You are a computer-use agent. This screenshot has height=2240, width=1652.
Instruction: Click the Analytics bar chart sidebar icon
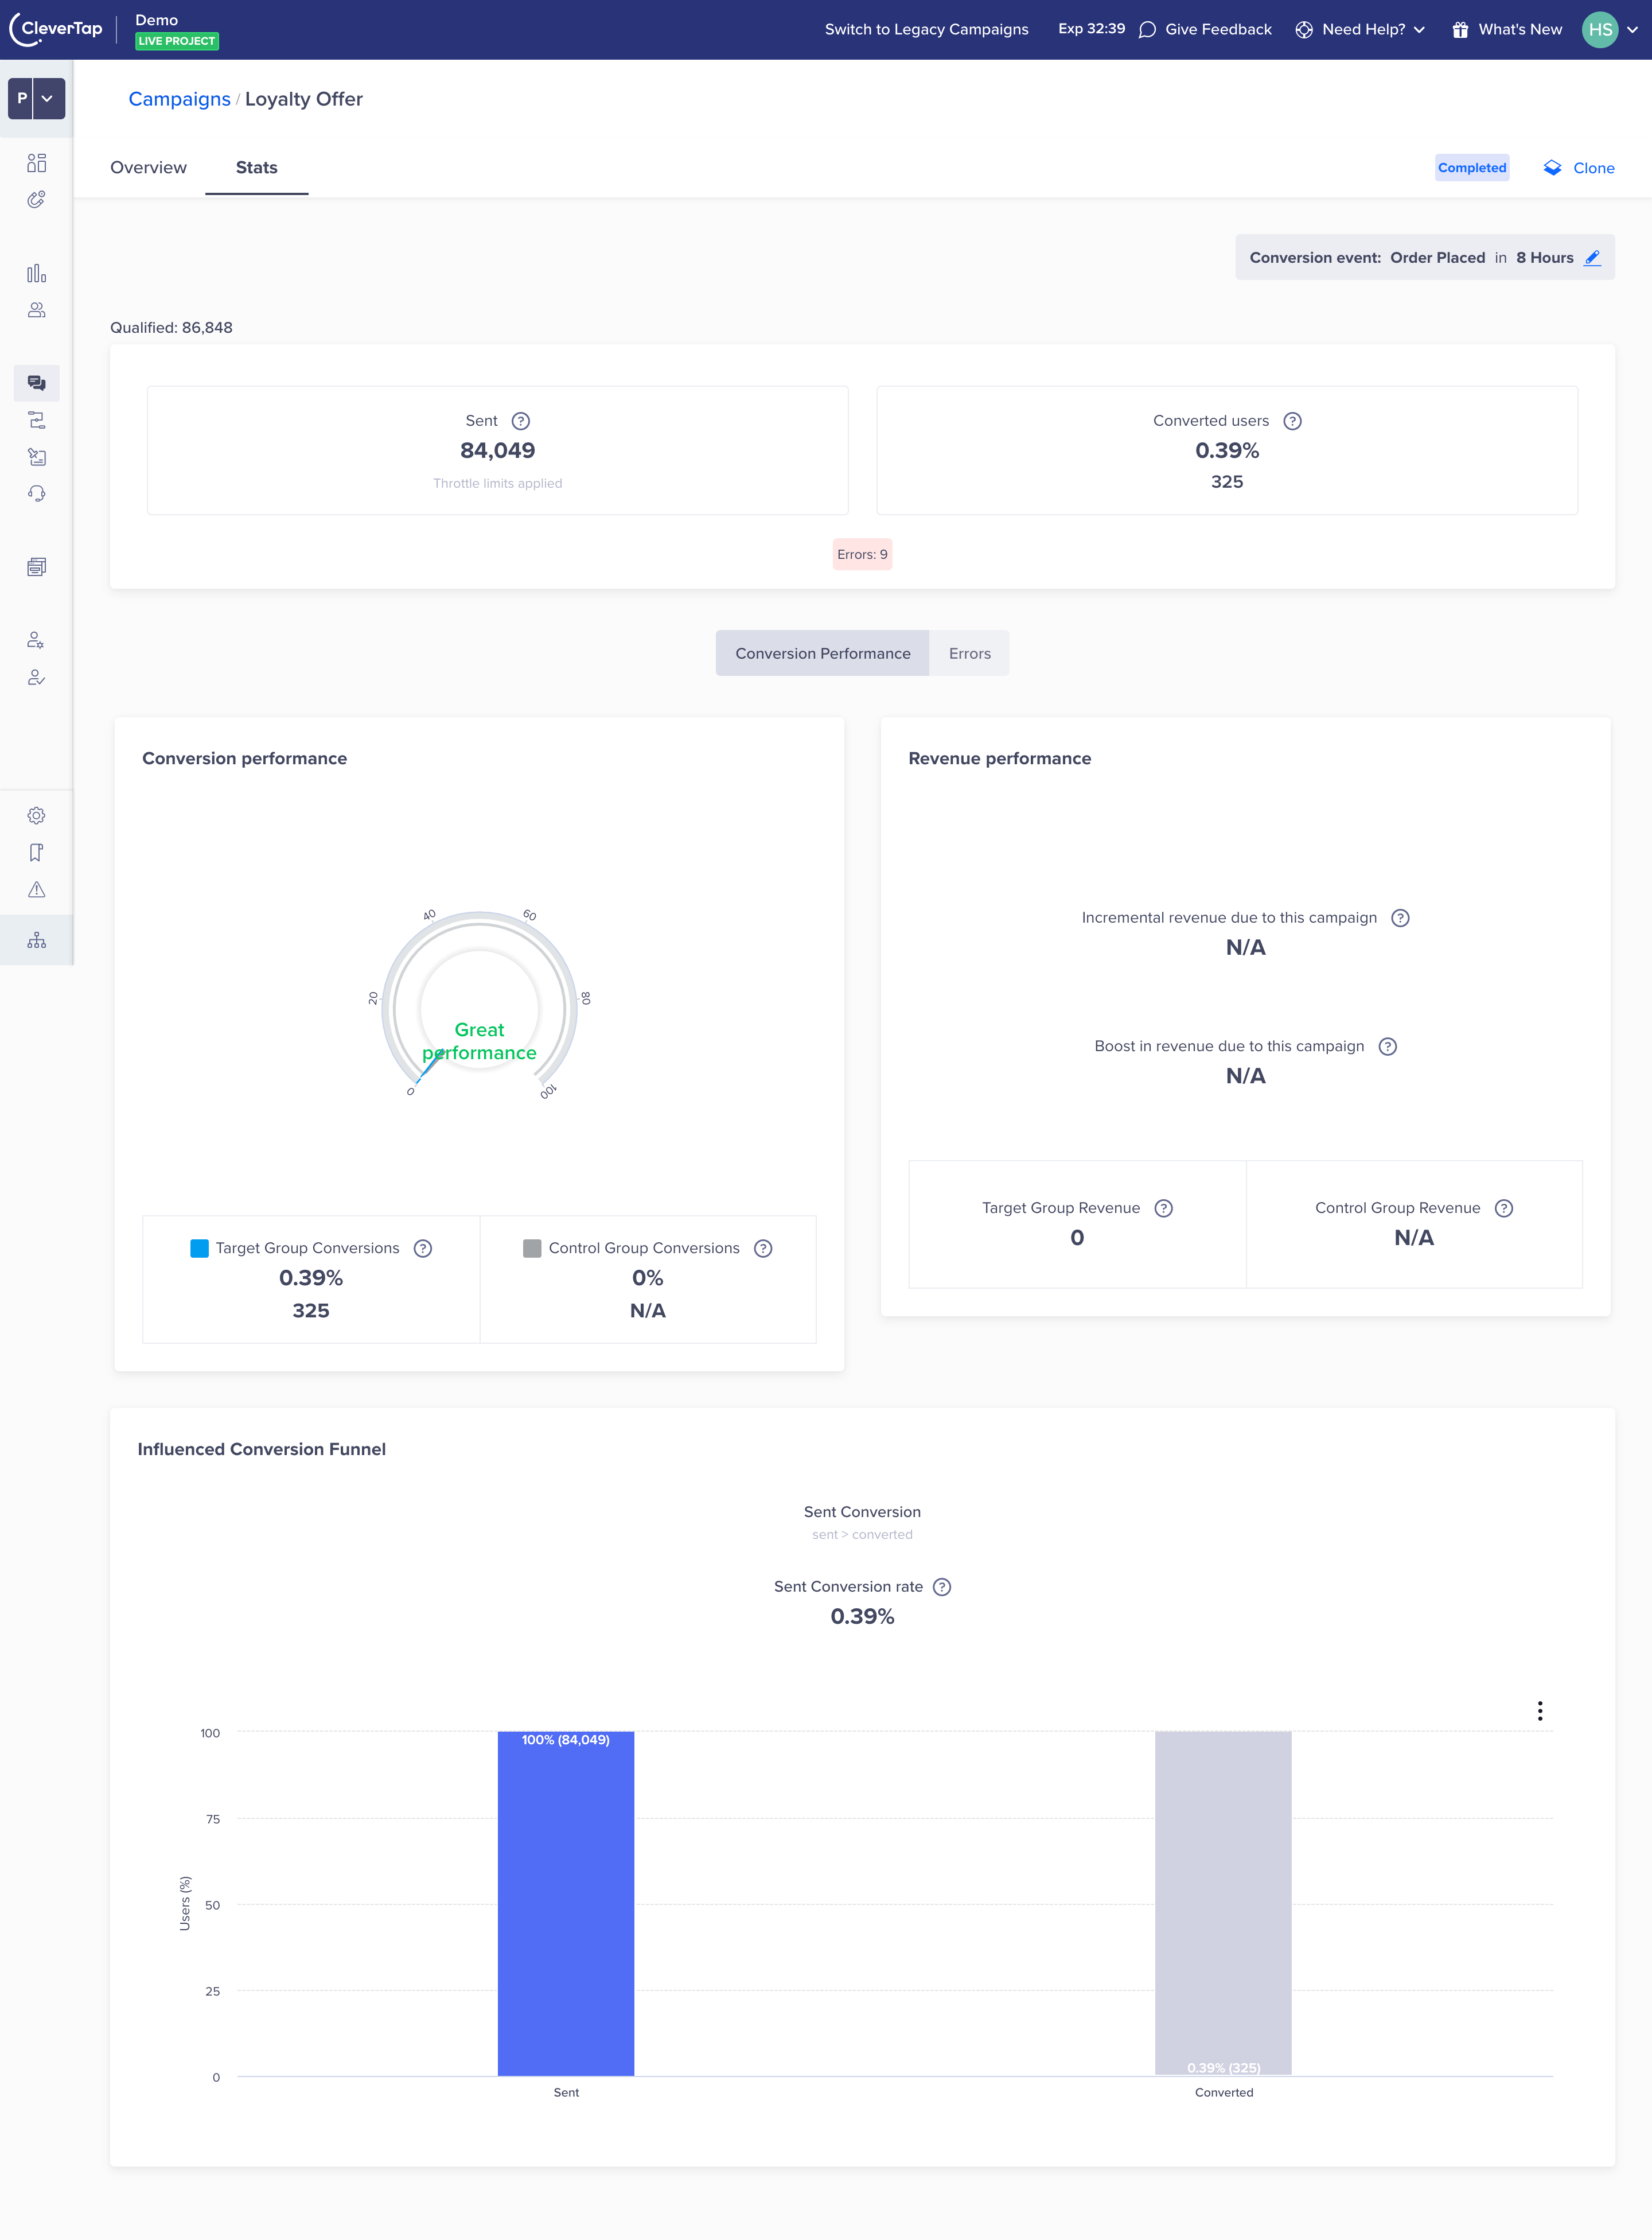coord(36,273)
